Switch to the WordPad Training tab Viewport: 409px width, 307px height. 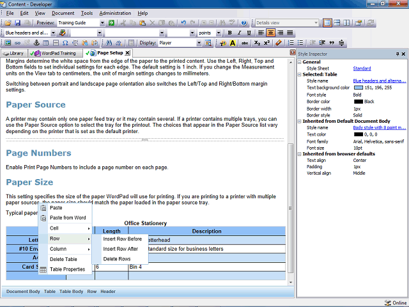(x=56, y=53)
